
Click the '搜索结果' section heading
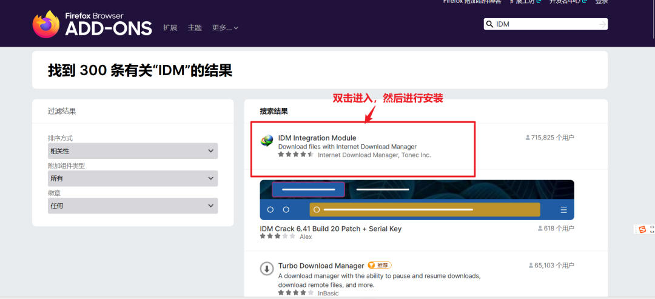[274, 111]
